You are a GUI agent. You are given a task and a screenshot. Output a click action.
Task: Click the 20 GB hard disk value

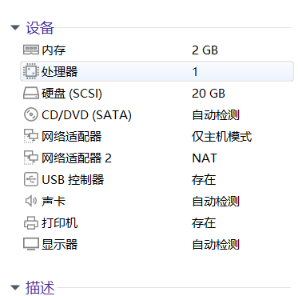pyautogui.click(x=209, y=94)
